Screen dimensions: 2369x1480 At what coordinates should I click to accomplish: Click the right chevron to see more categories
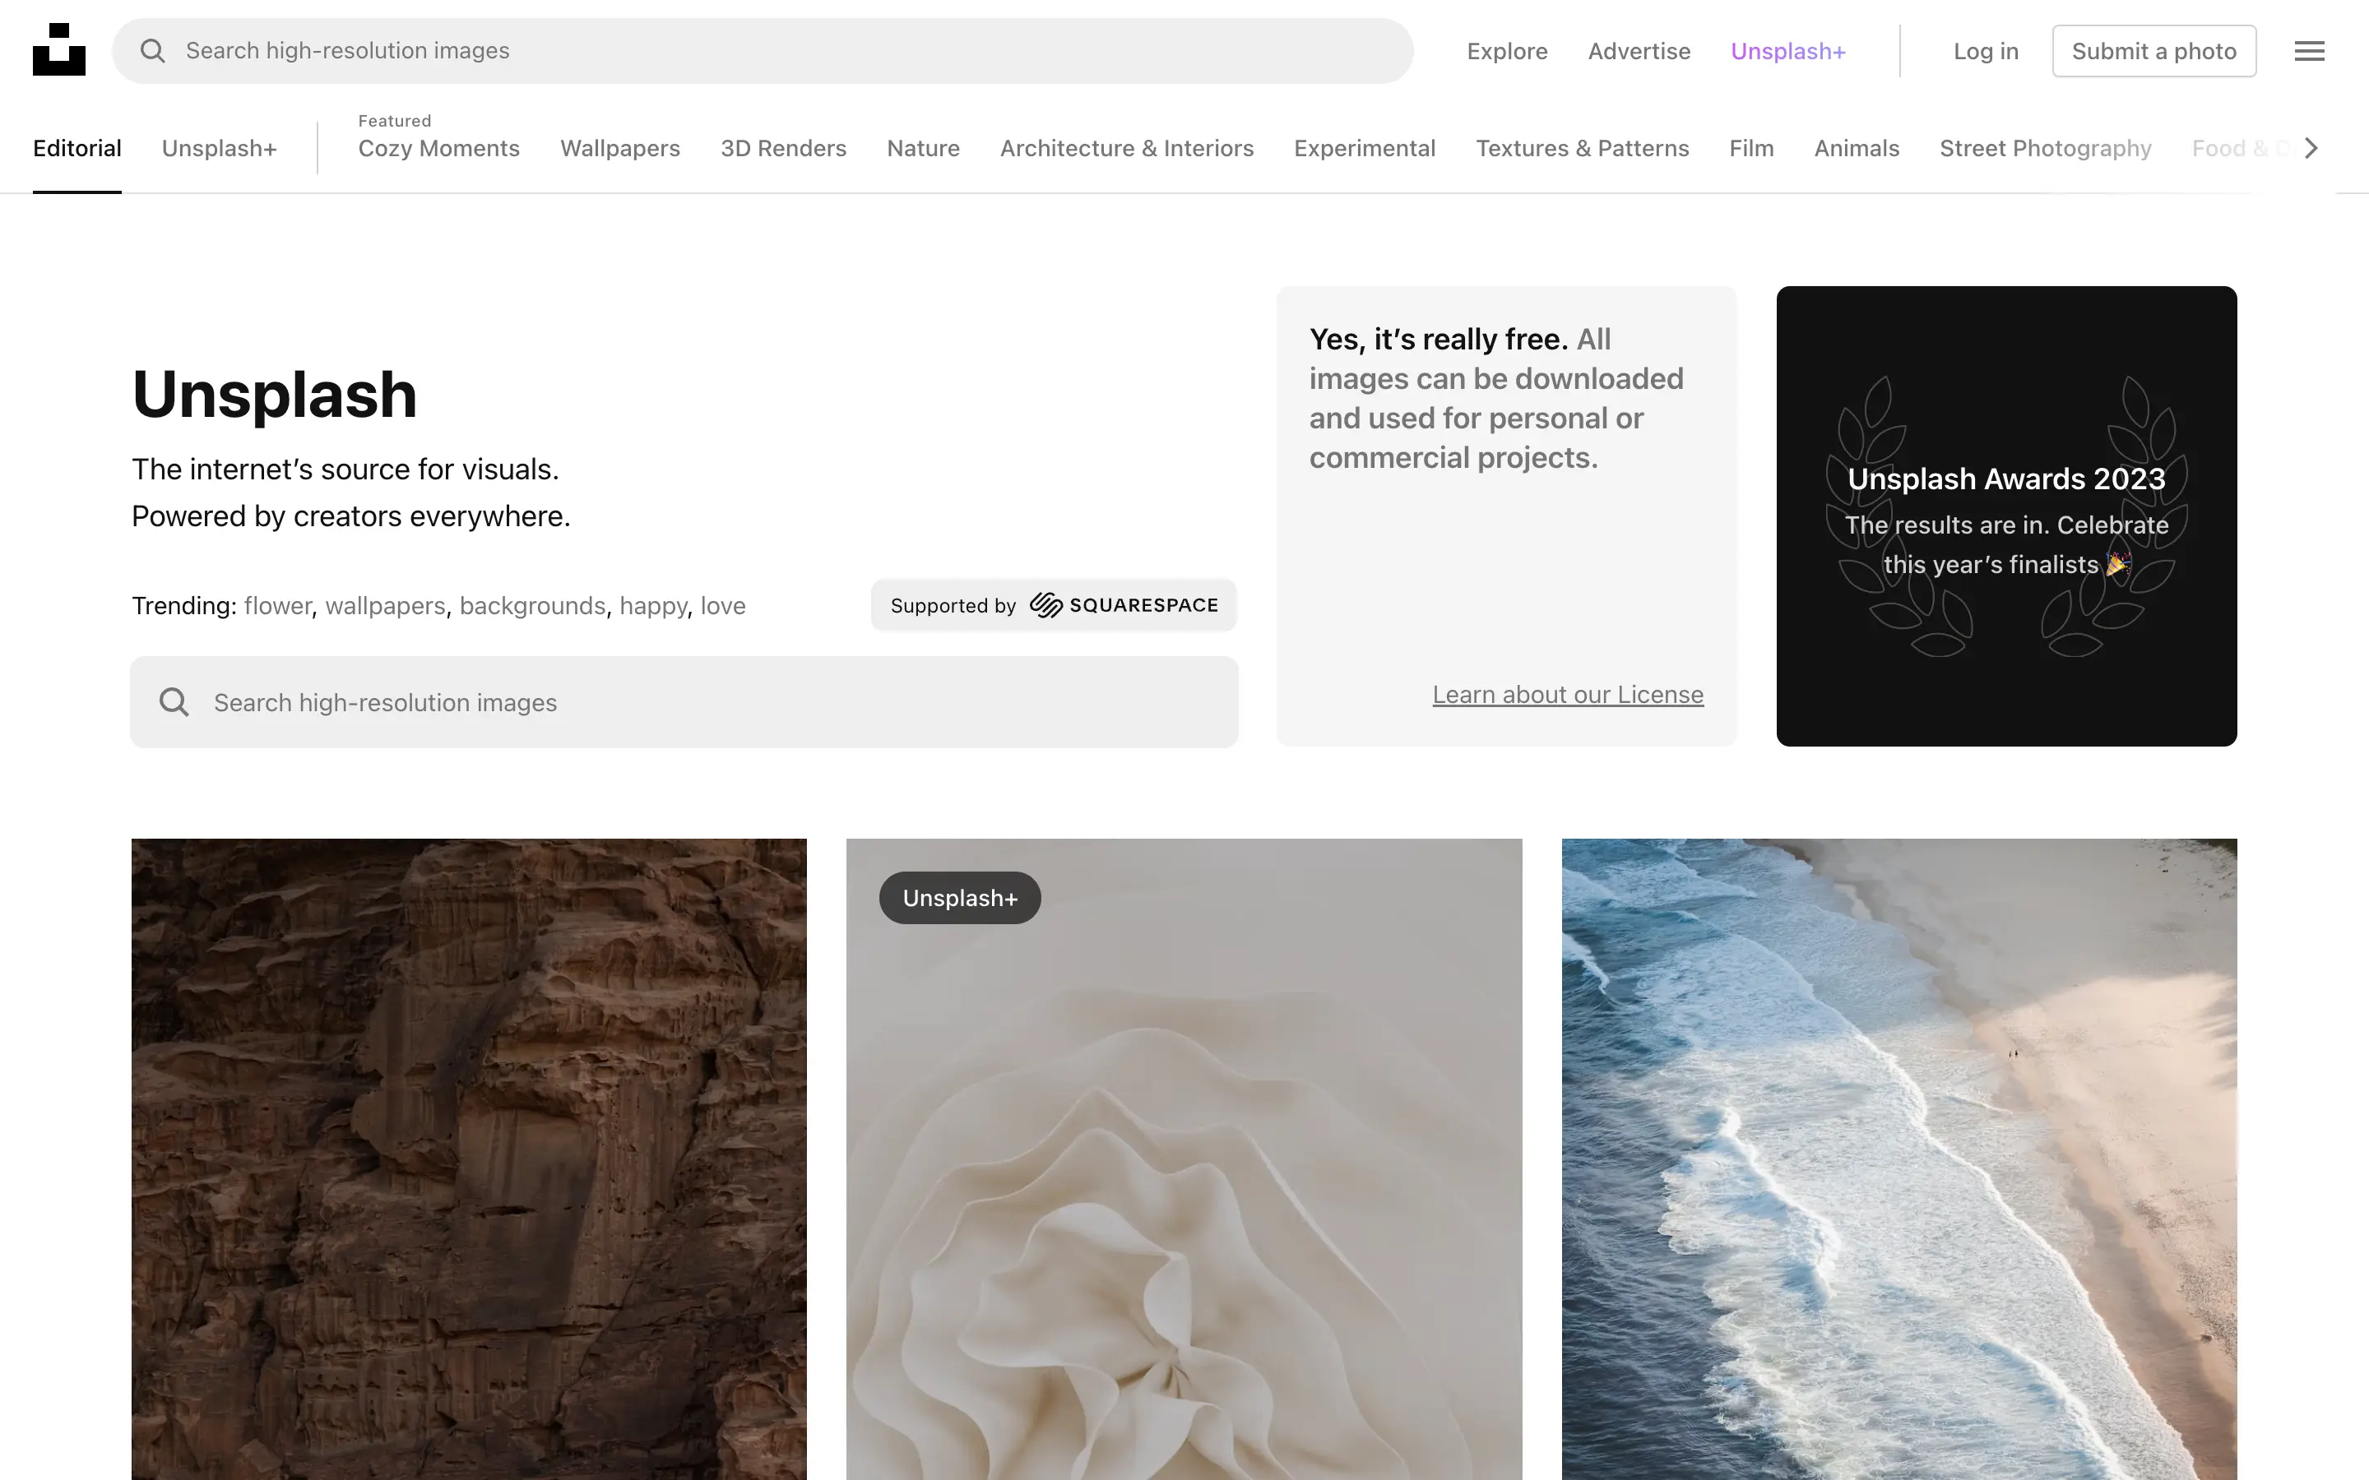tap(2311, 148)
